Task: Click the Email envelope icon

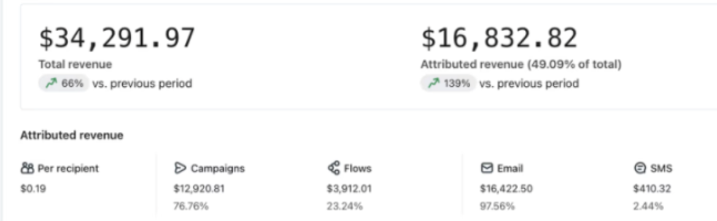Action: coord(486,168)
